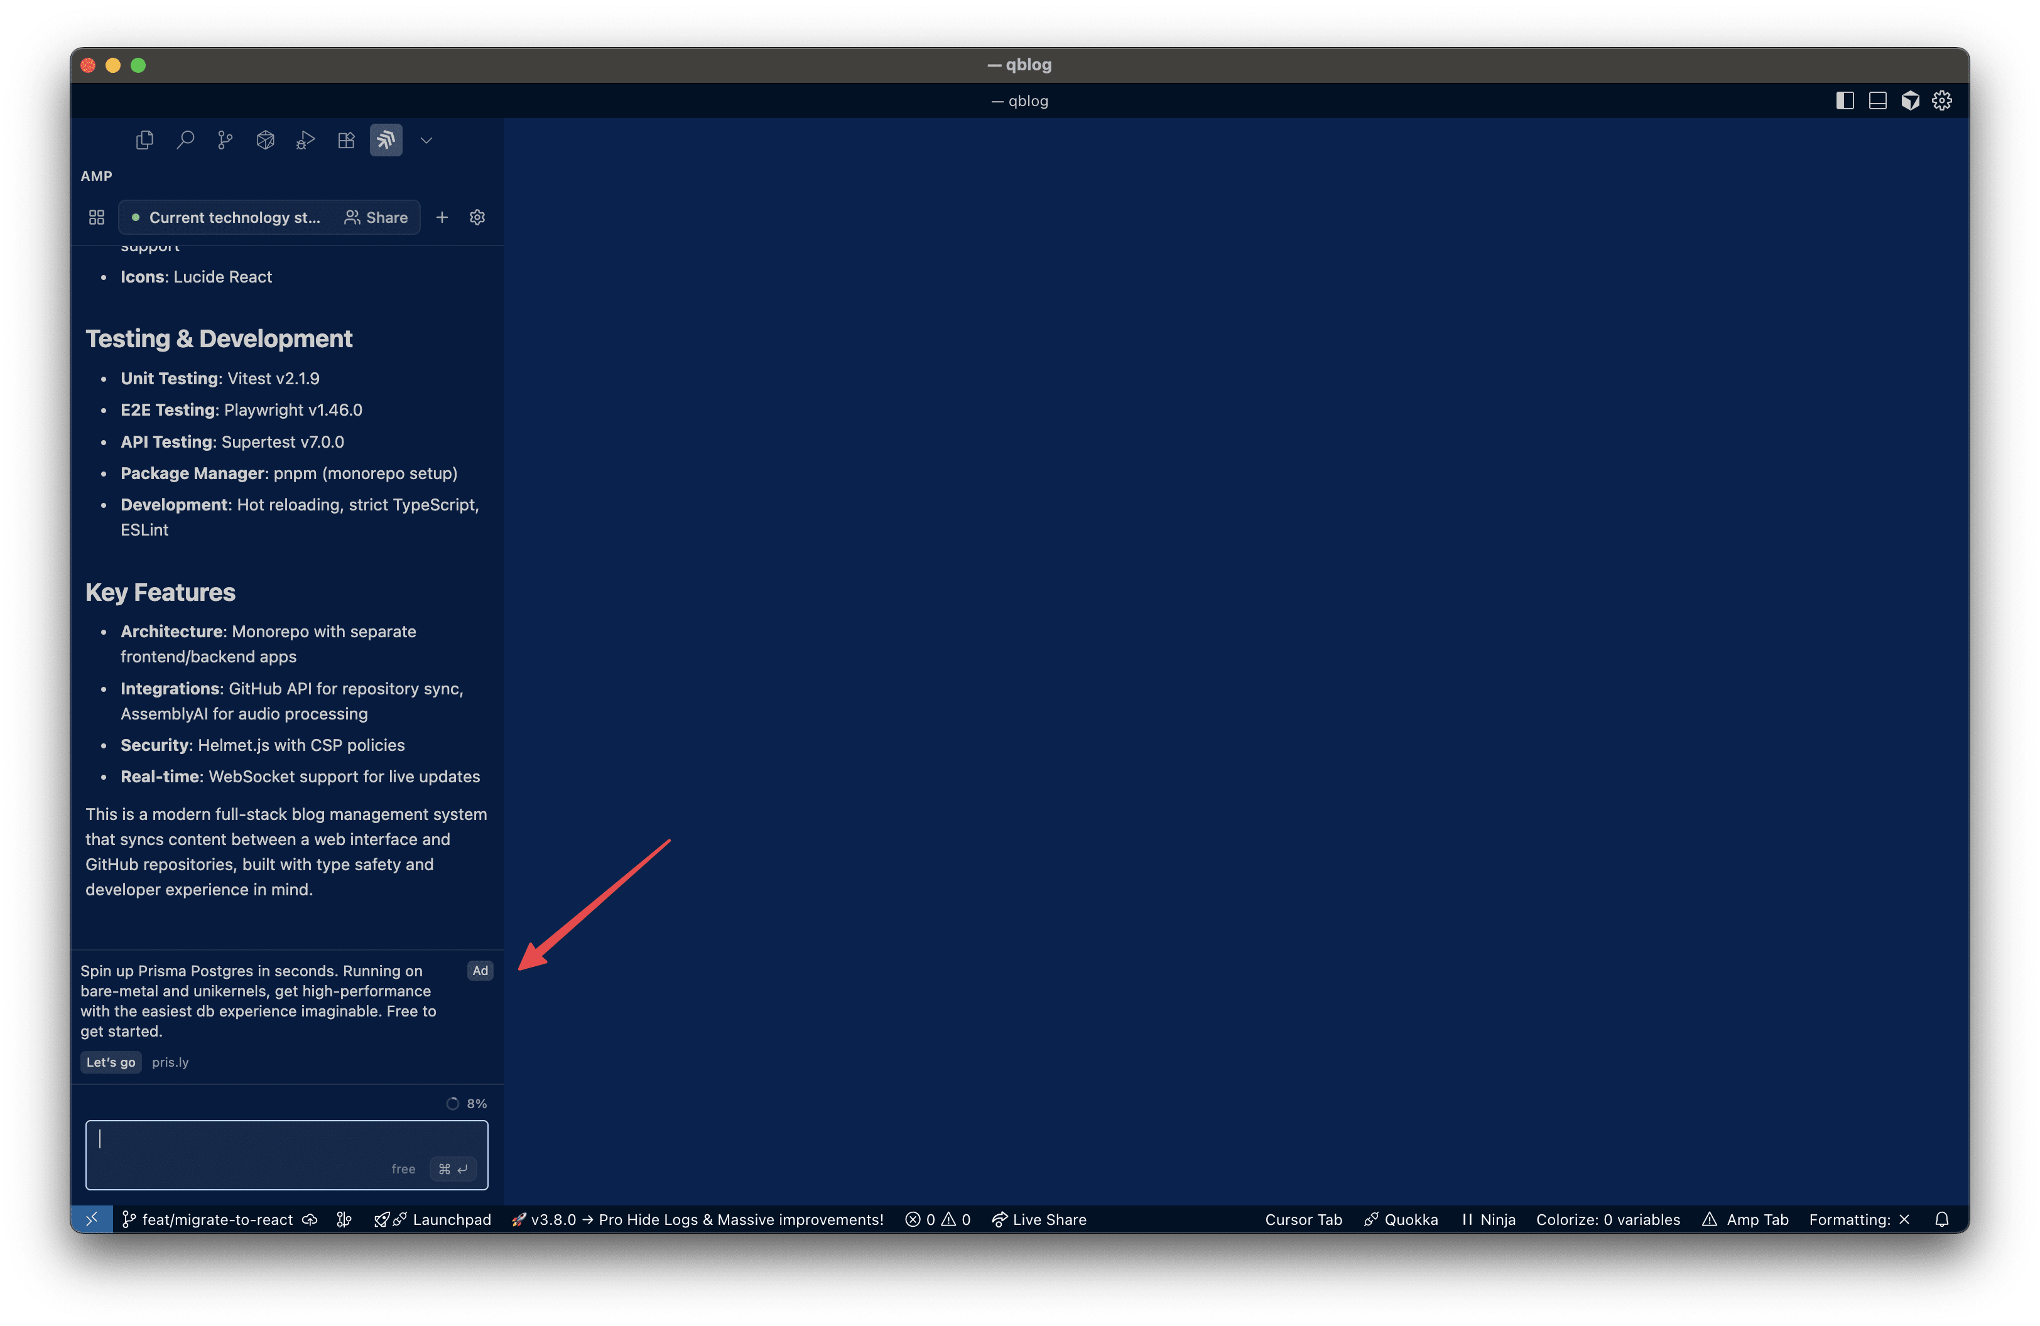The height and width of the screenshot is (1326, 2040).
Task: Open Run and Debug icon
Action: tap(306, 139)
